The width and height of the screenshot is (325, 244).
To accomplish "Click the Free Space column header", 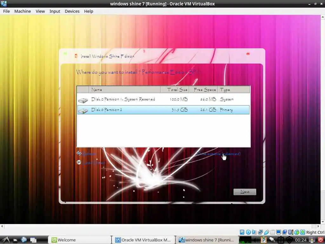I will tap(203, 90).
